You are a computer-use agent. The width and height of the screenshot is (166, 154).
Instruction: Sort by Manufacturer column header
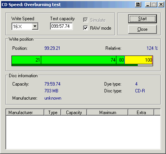(25, 113)
